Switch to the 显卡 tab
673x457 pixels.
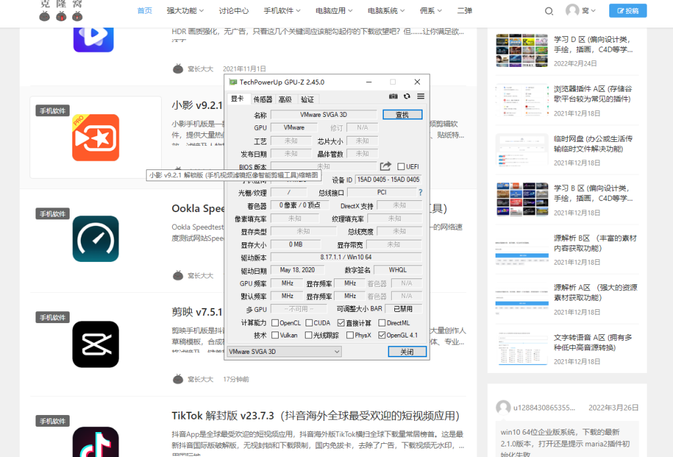coord(237,98)
